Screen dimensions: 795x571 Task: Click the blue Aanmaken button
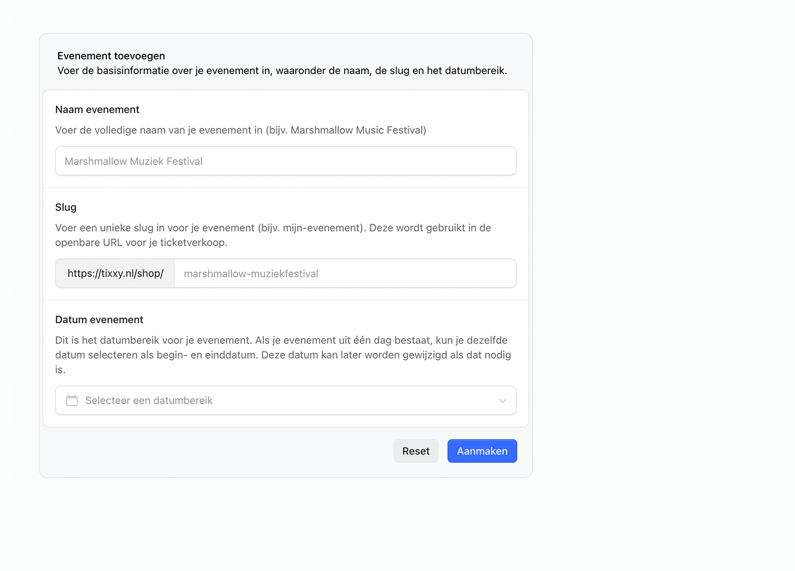pyautogui.click(x=482, y=451)
